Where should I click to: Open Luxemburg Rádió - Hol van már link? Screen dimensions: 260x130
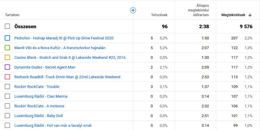click(x=53, y=126)
